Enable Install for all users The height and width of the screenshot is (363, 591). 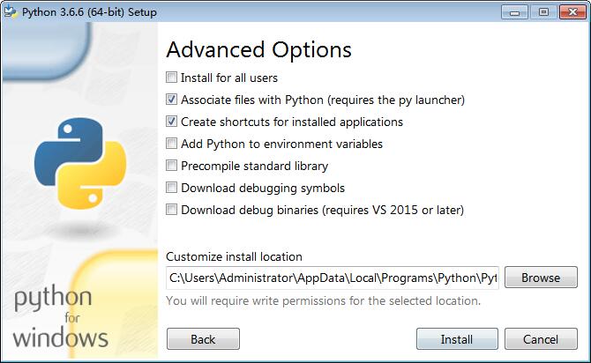point(172,78)
